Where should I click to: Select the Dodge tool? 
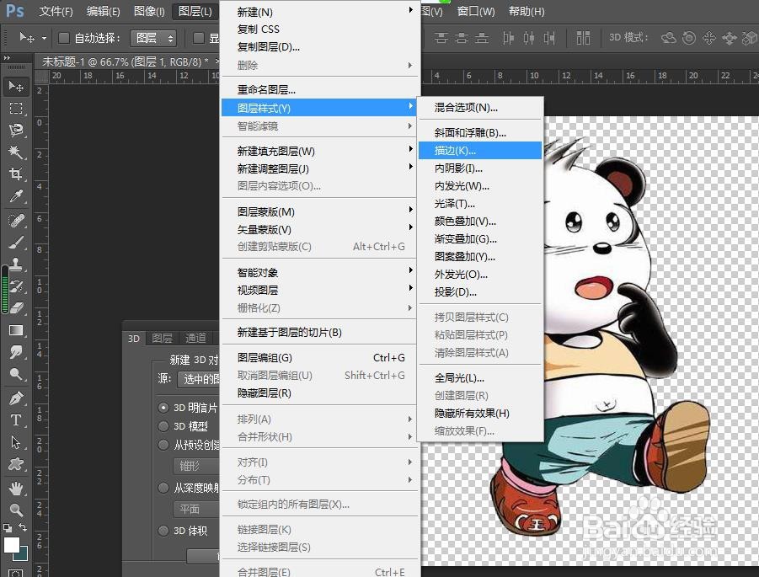16,374
